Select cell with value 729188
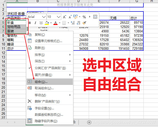This screenshot has width=158, height=127. coord(137,48)
